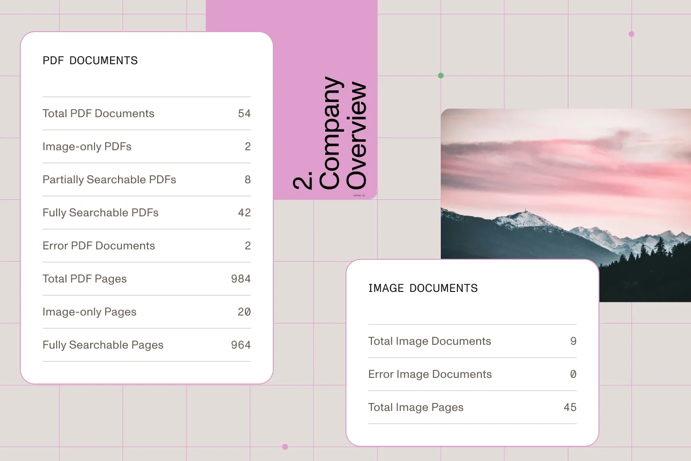
Task: Click the Fully Searchable Pages label
Action: pyautogui.click(x=103, y=345)
